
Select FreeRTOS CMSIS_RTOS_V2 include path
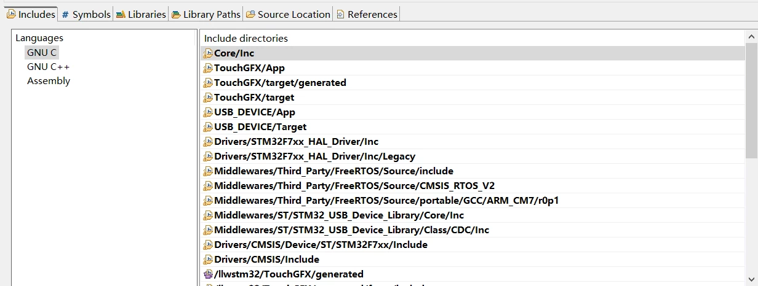[472, 186]
